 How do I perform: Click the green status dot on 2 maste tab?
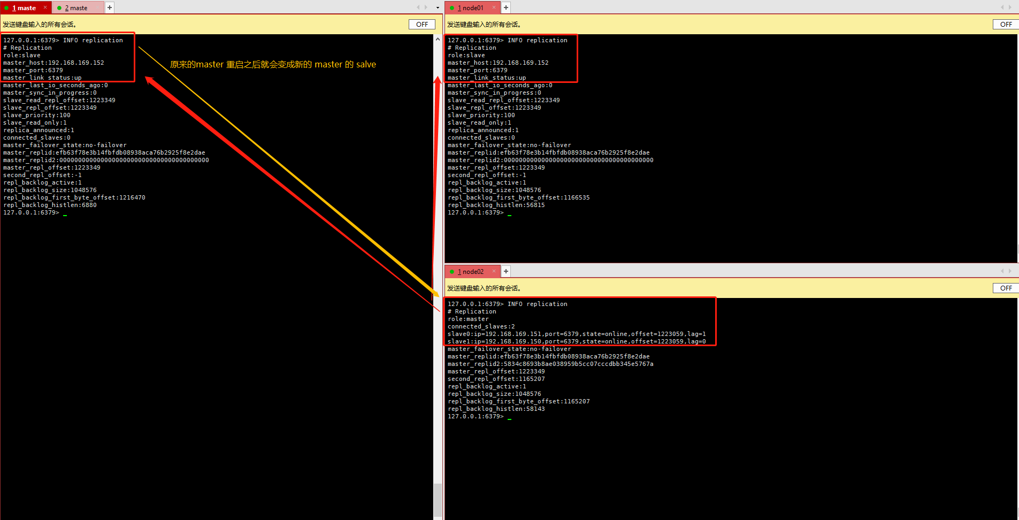pyautogui.click(x=59, y=8)
